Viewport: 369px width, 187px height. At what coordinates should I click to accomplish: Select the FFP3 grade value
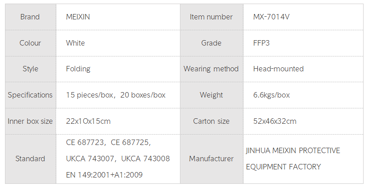pyautogui.click(x=262, y=43)
